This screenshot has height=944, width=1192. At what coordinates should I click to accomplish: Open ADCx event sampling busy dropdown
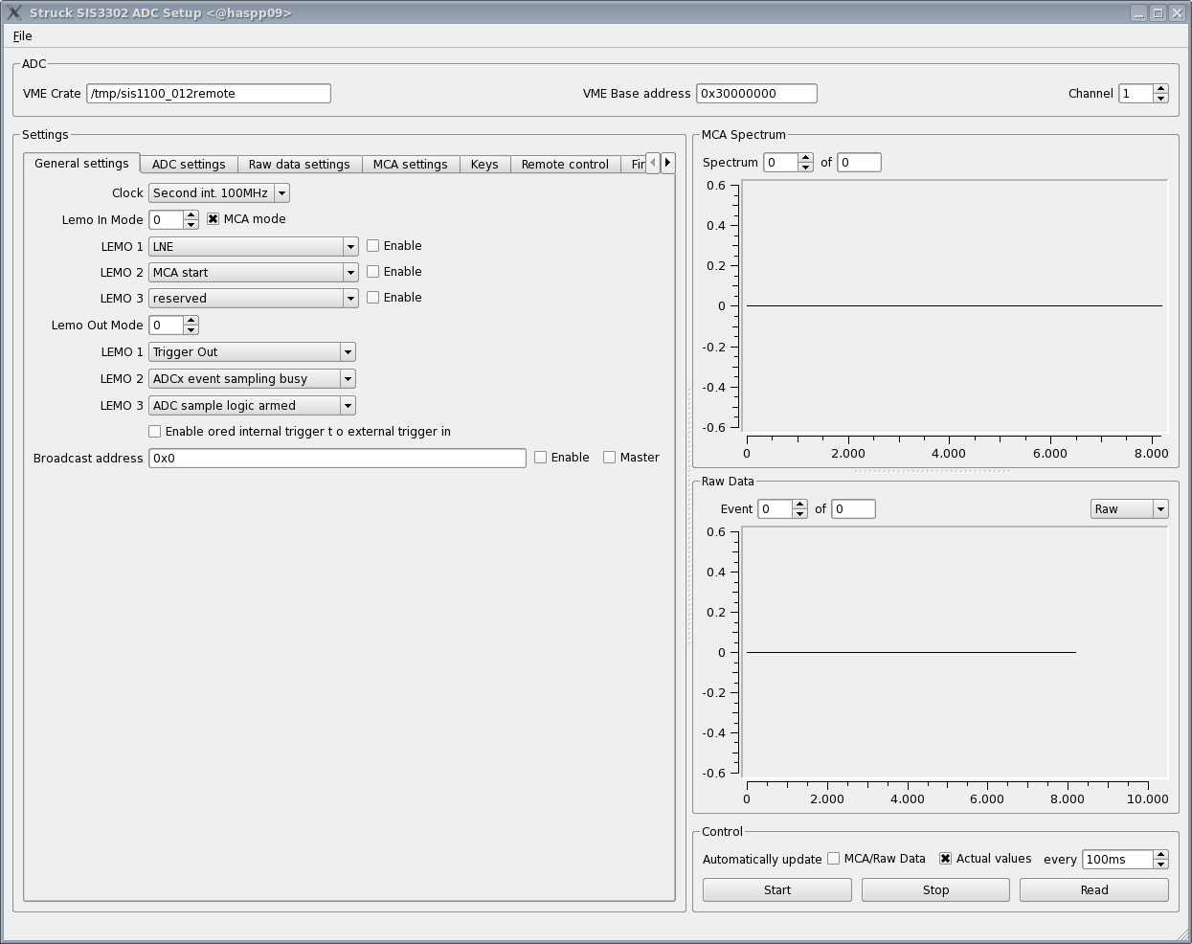click(x=252, y=379)
